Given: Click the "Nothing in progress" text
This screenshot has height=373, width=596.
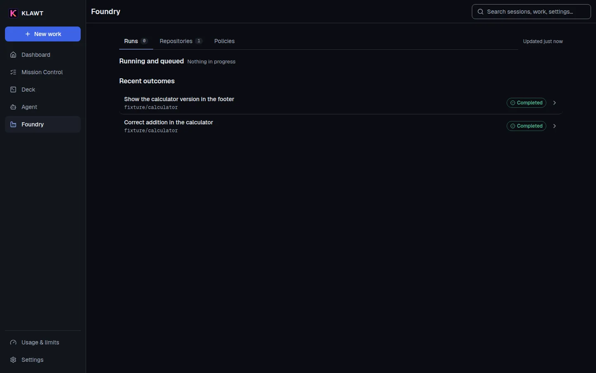Looking at the screenshot, I should click(x=211, y=62).
